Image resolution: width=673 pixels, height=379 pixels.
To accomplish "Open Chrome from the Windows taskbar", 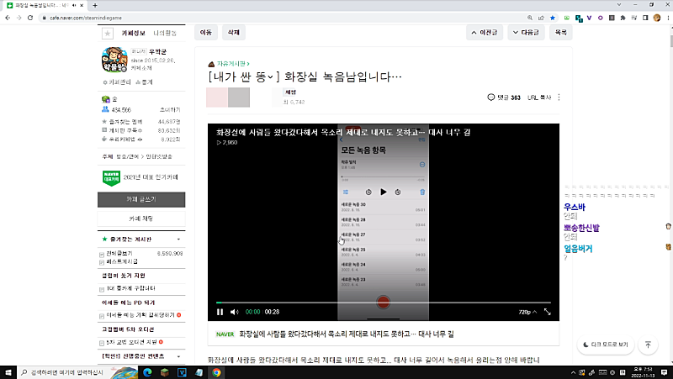I will click(216, 371).
